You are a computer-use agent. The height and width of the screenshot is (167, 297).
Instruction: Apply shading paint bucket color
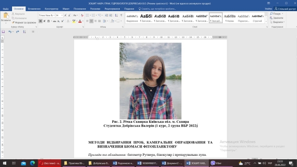[x=112, y=21]
